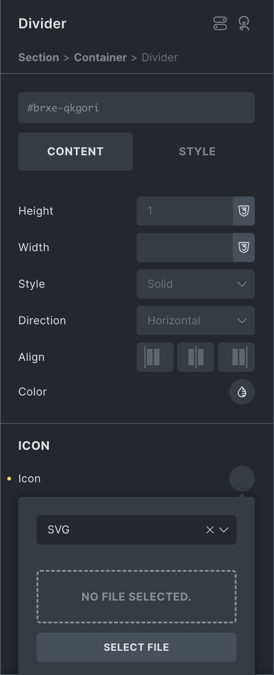Viewport: 274px width, 675px height.
Task: Align the divider to the right
Action: tap(236, 357)
